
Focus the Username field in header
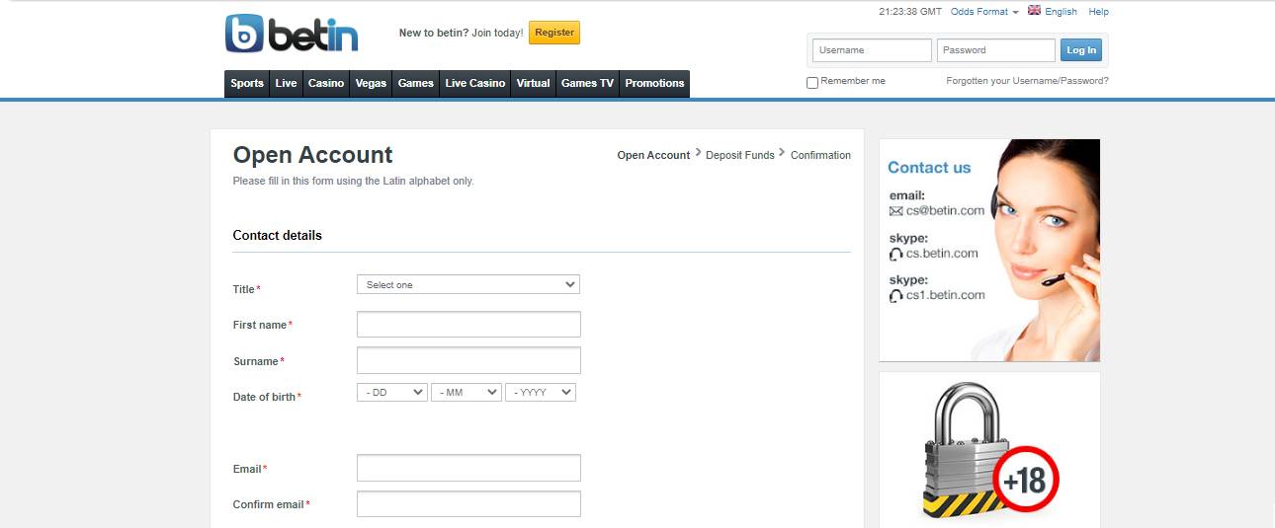click(872, 50)
